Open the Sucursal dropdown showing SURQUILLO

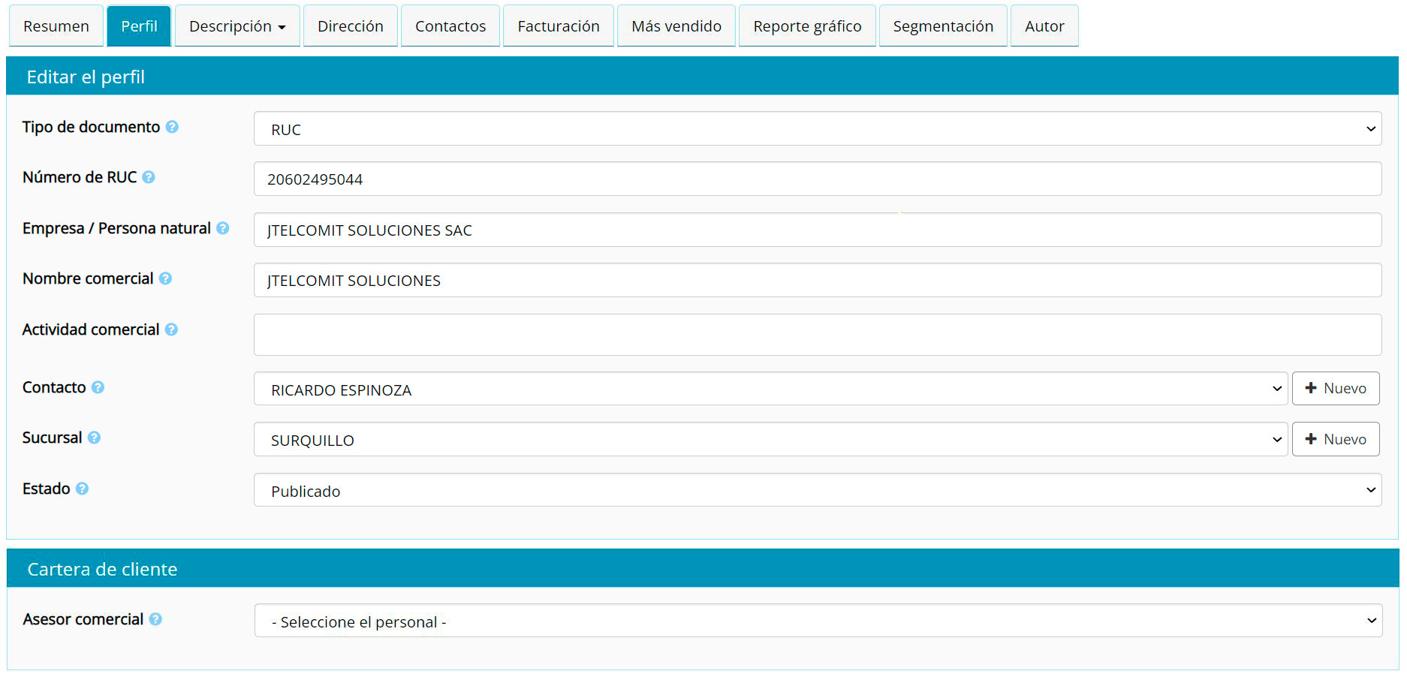coord(770,440)
